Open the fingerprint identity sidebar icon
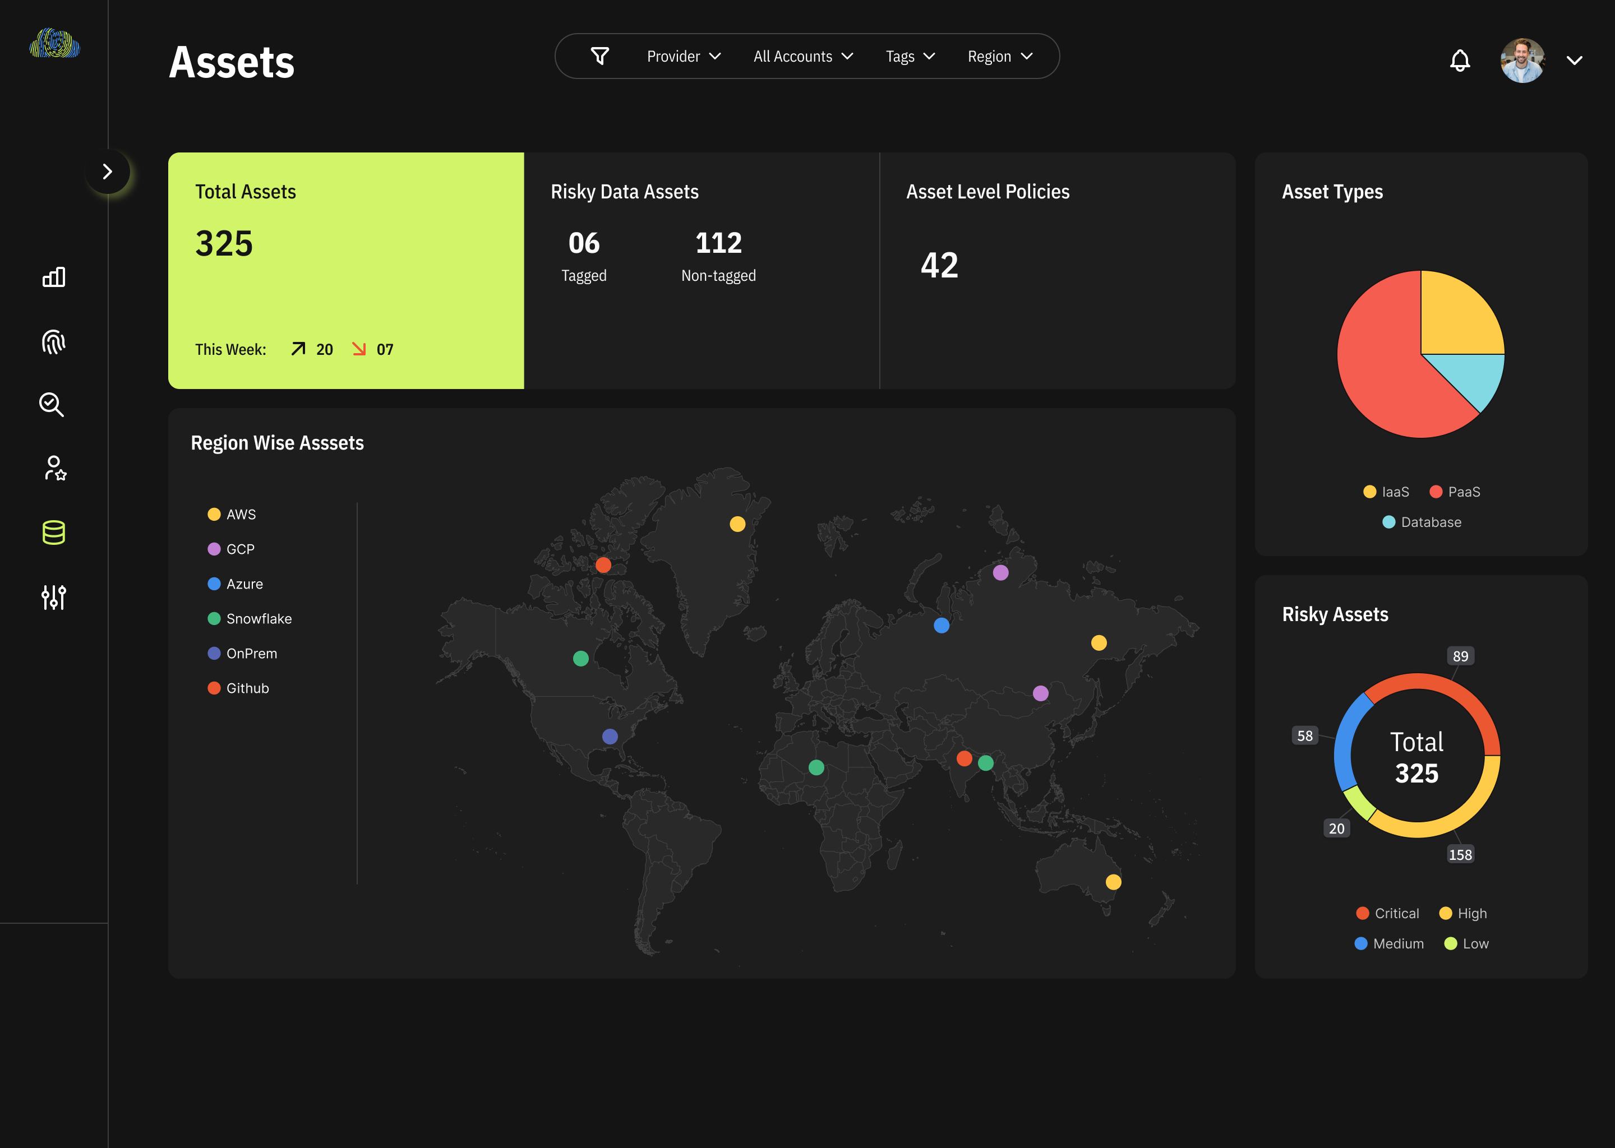This screenshot has width=1615, height=1148. click(x=54, y=341)
